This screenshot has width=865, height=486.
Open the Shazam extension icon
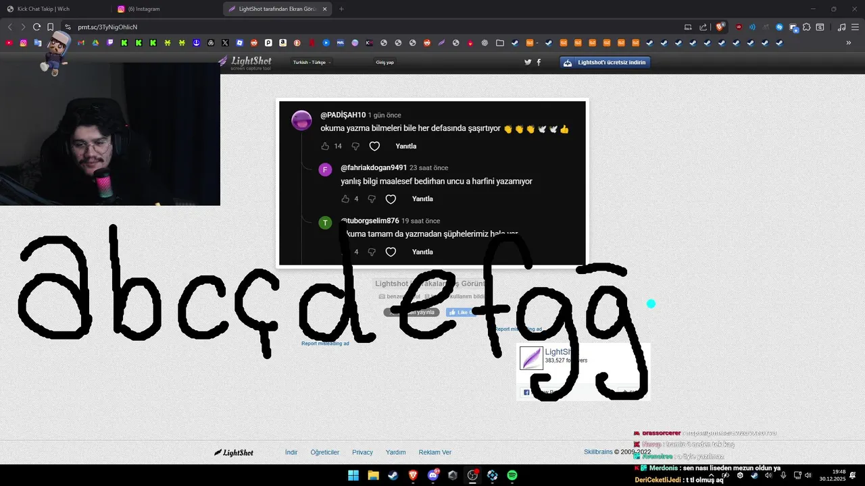(x=779, y=27)
